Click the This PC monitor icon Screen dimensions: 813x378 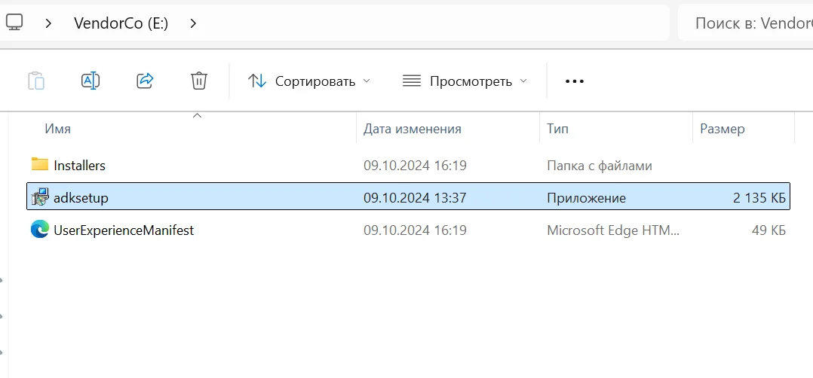click(14, 23)
